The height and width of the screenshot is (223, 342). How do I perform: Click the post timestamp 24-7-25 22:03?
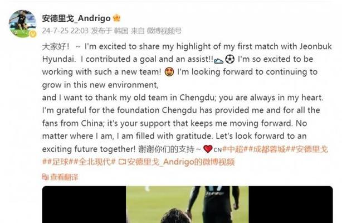[x=65, y=31]
